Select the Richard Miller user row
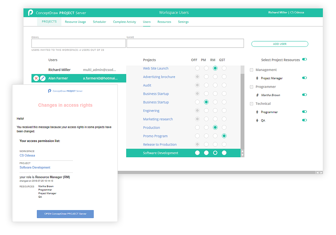The image size is (336, 235). coord(79,70)
